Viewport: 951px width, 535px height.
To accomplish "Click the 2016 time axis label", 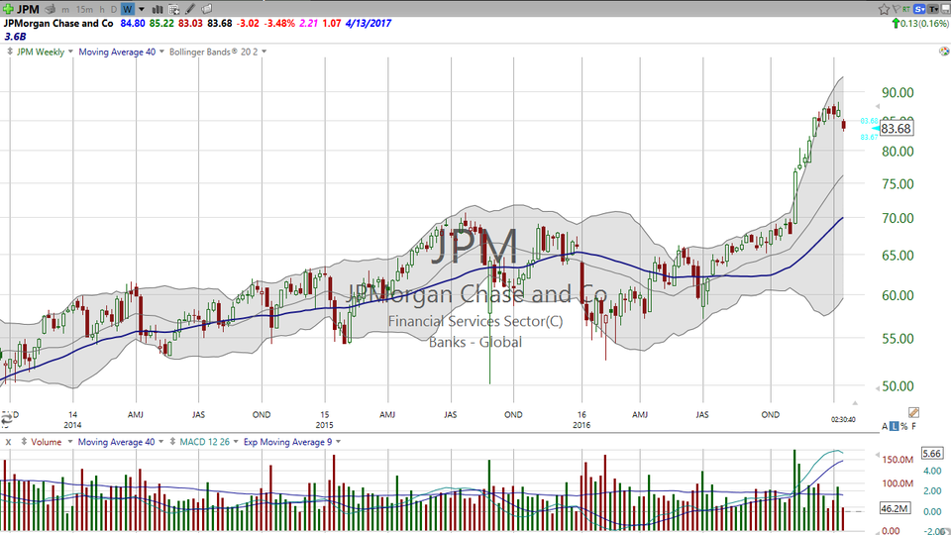I will (x=581, y=425).
